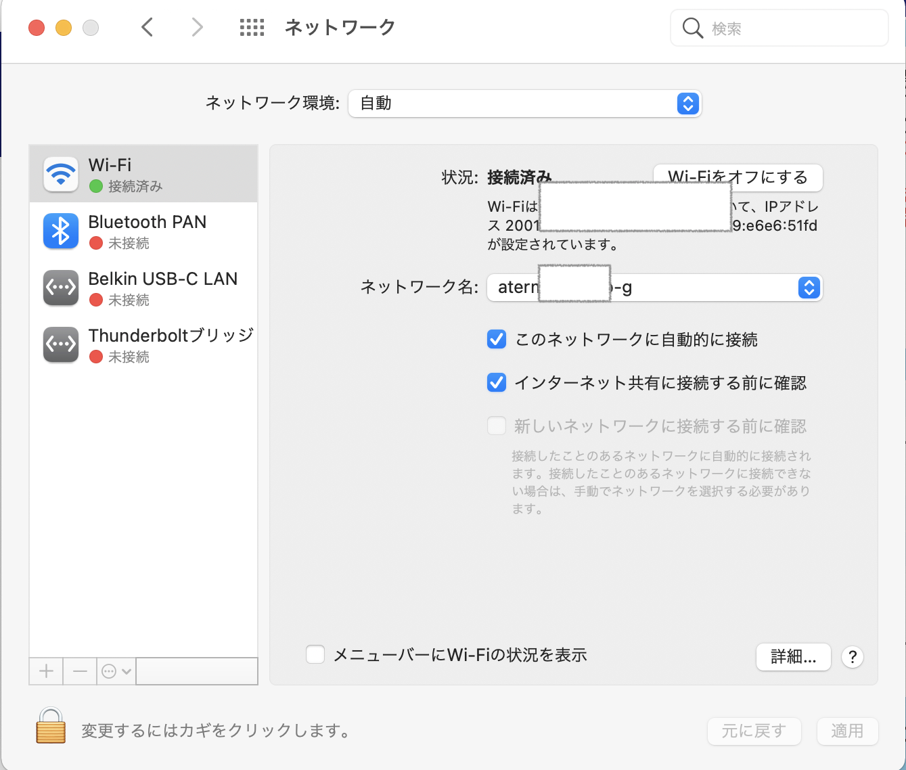
Task: Click the ネットワーク window title
Action: tap(340, 27)
